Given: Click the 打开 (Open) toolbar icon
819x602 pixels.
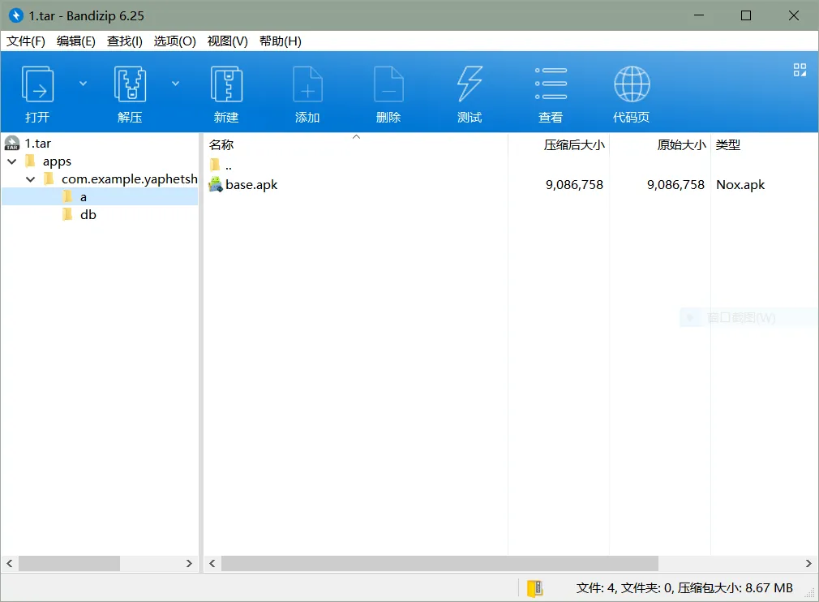Looking at the screenshot, I should 37,84.
